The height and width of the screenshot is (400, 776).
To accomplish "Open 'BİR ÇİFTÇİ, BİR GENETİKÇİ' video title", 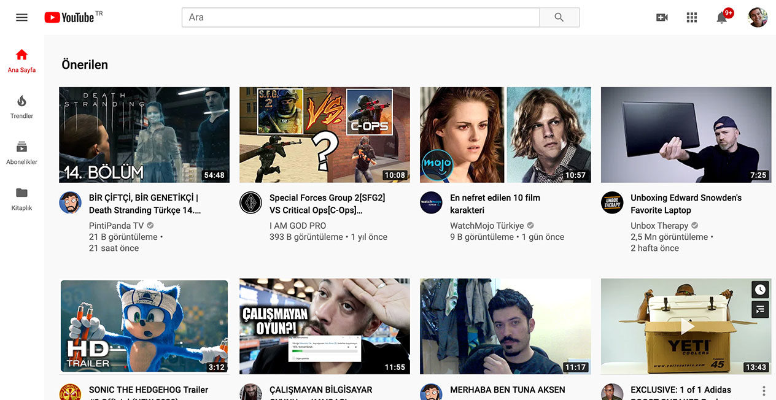I will tap(145, 204).
